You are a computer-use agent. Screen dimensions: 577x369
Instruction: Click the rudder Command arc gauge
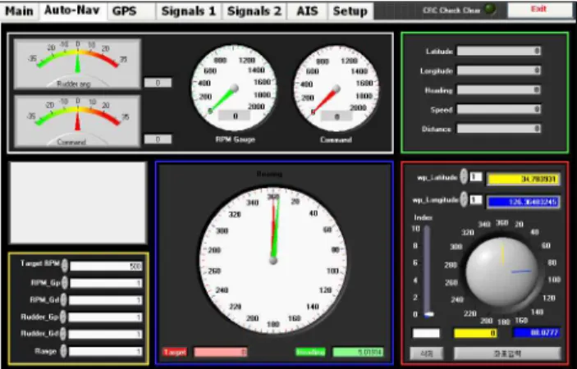[x=77, y=121]
